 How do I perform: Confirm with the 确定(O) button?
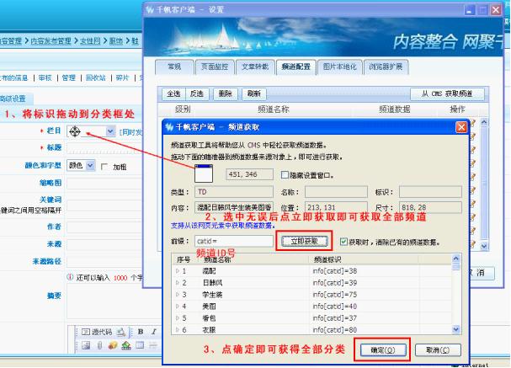383,350
